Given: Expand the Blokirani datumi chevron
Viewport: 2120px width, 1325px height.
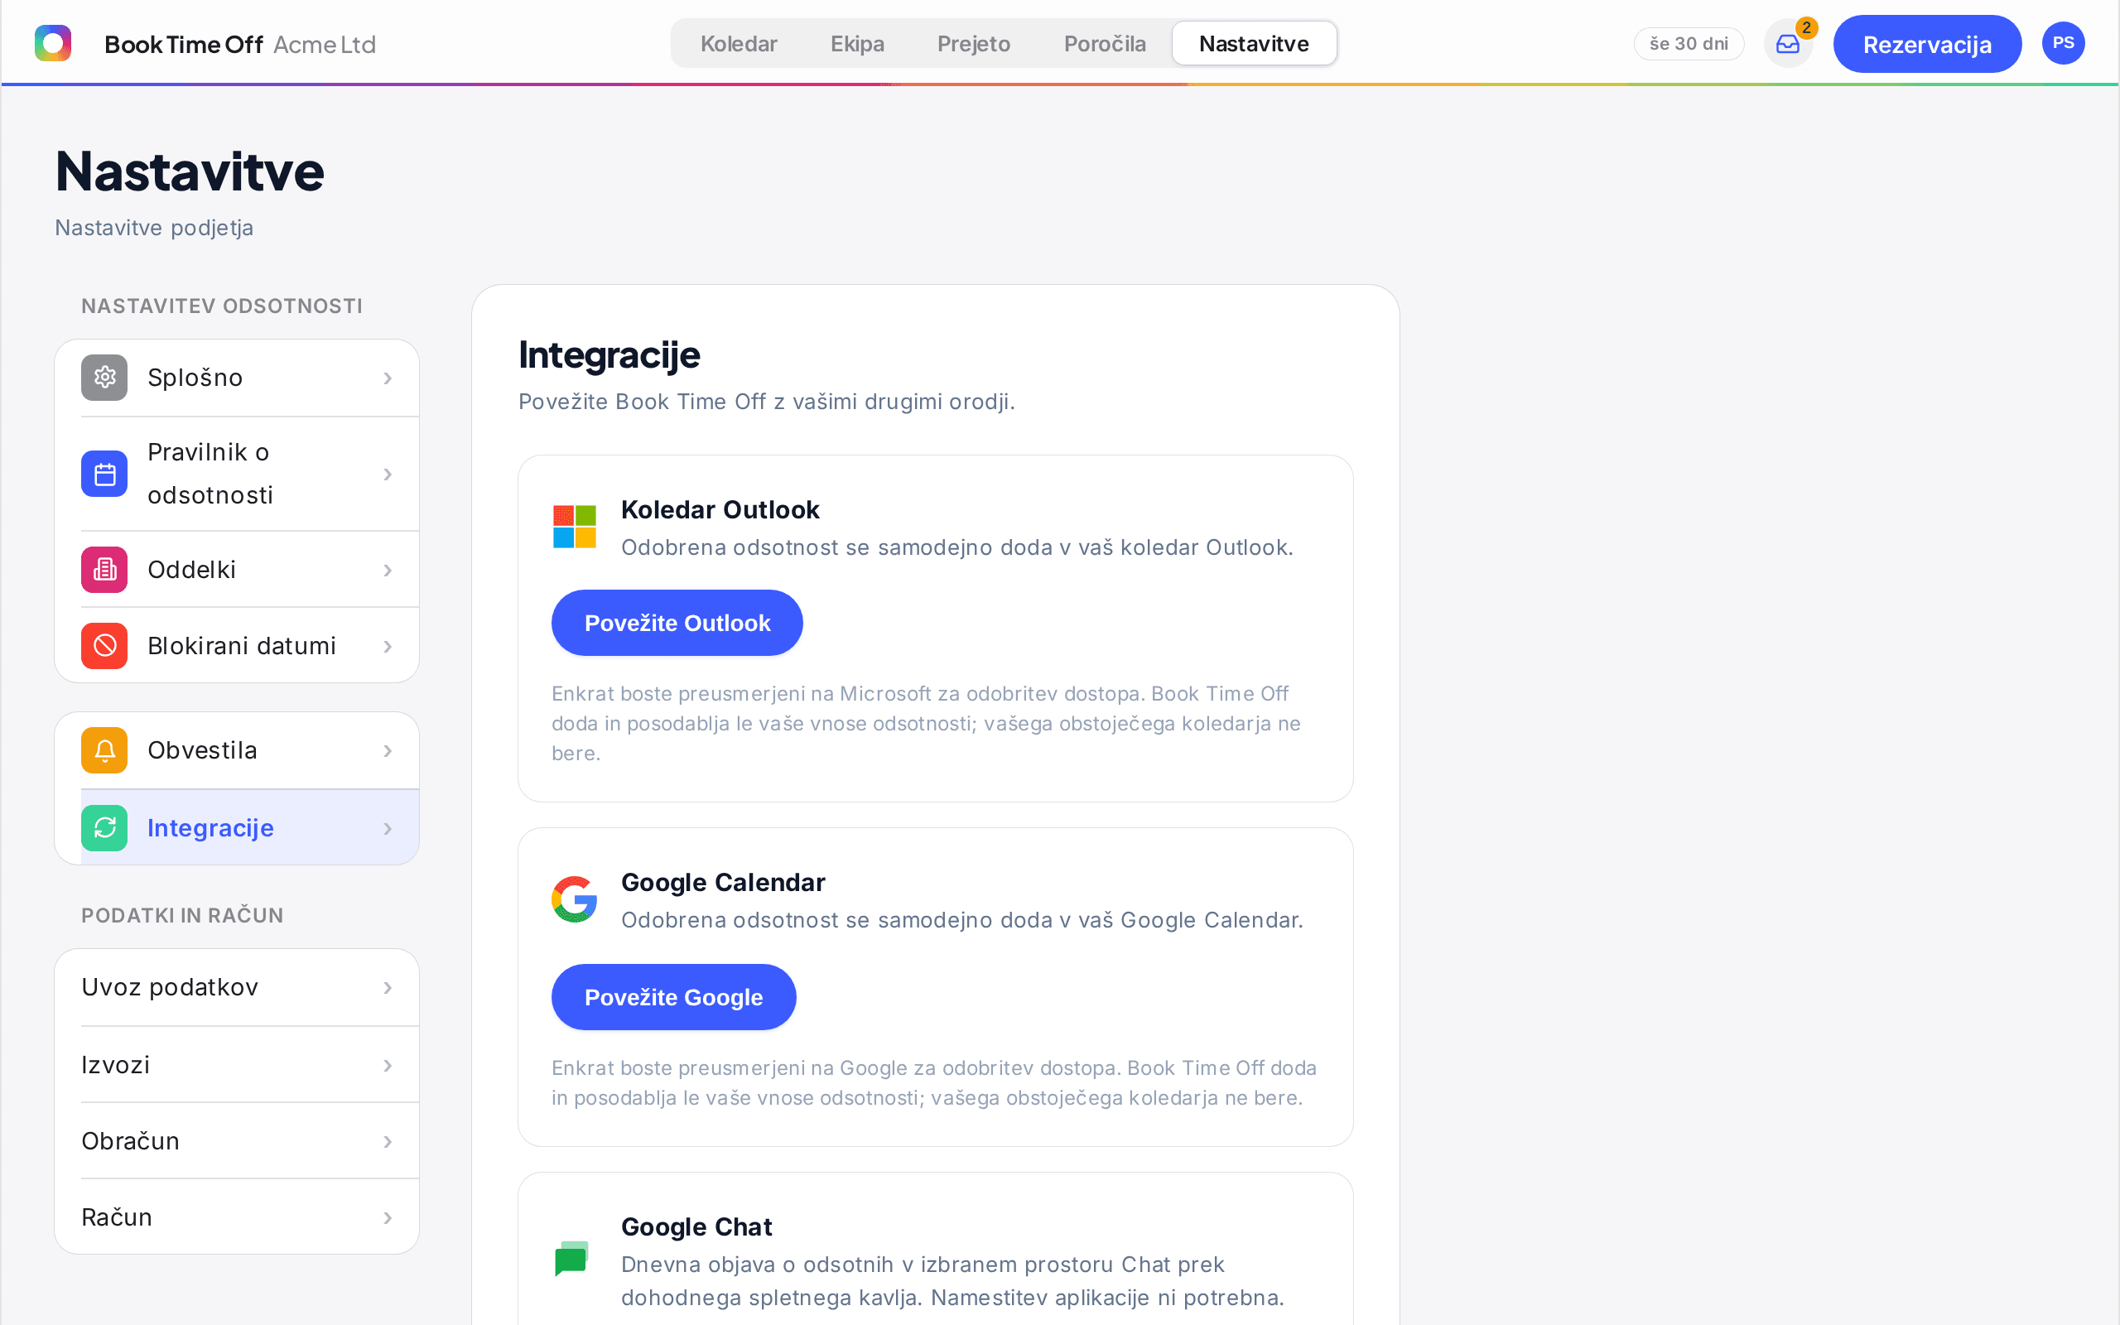Looking at the screenshot, I should (388, 647).
